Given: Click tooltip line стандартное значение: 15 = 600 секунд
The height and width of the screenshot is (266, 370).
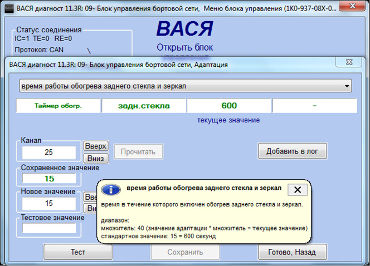Looking at the screenshot, I should click(158, 236).
